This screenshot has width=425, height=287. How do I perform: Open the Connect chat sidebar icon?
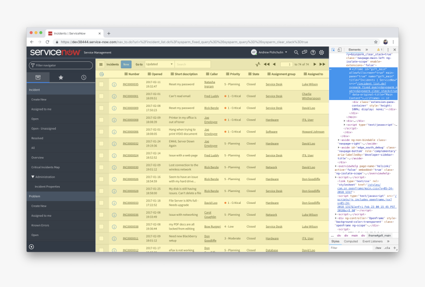(304, 52)
